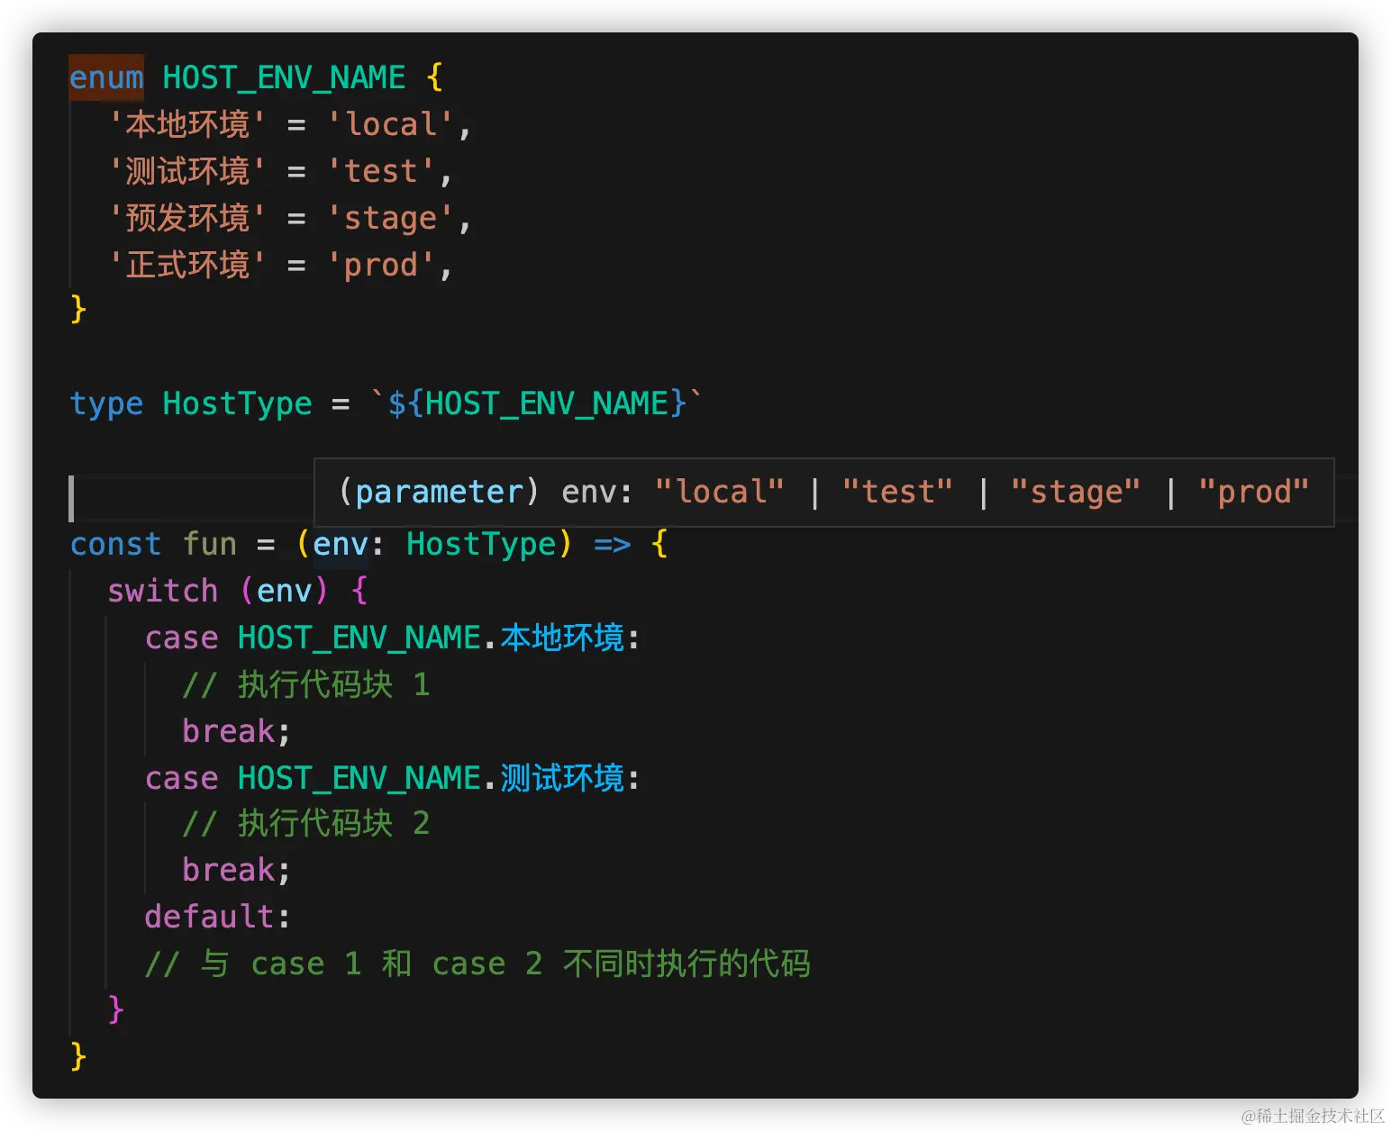
Task: Click the break after the 执行代码块 2 comment
Action: click(x=228, y=870)
